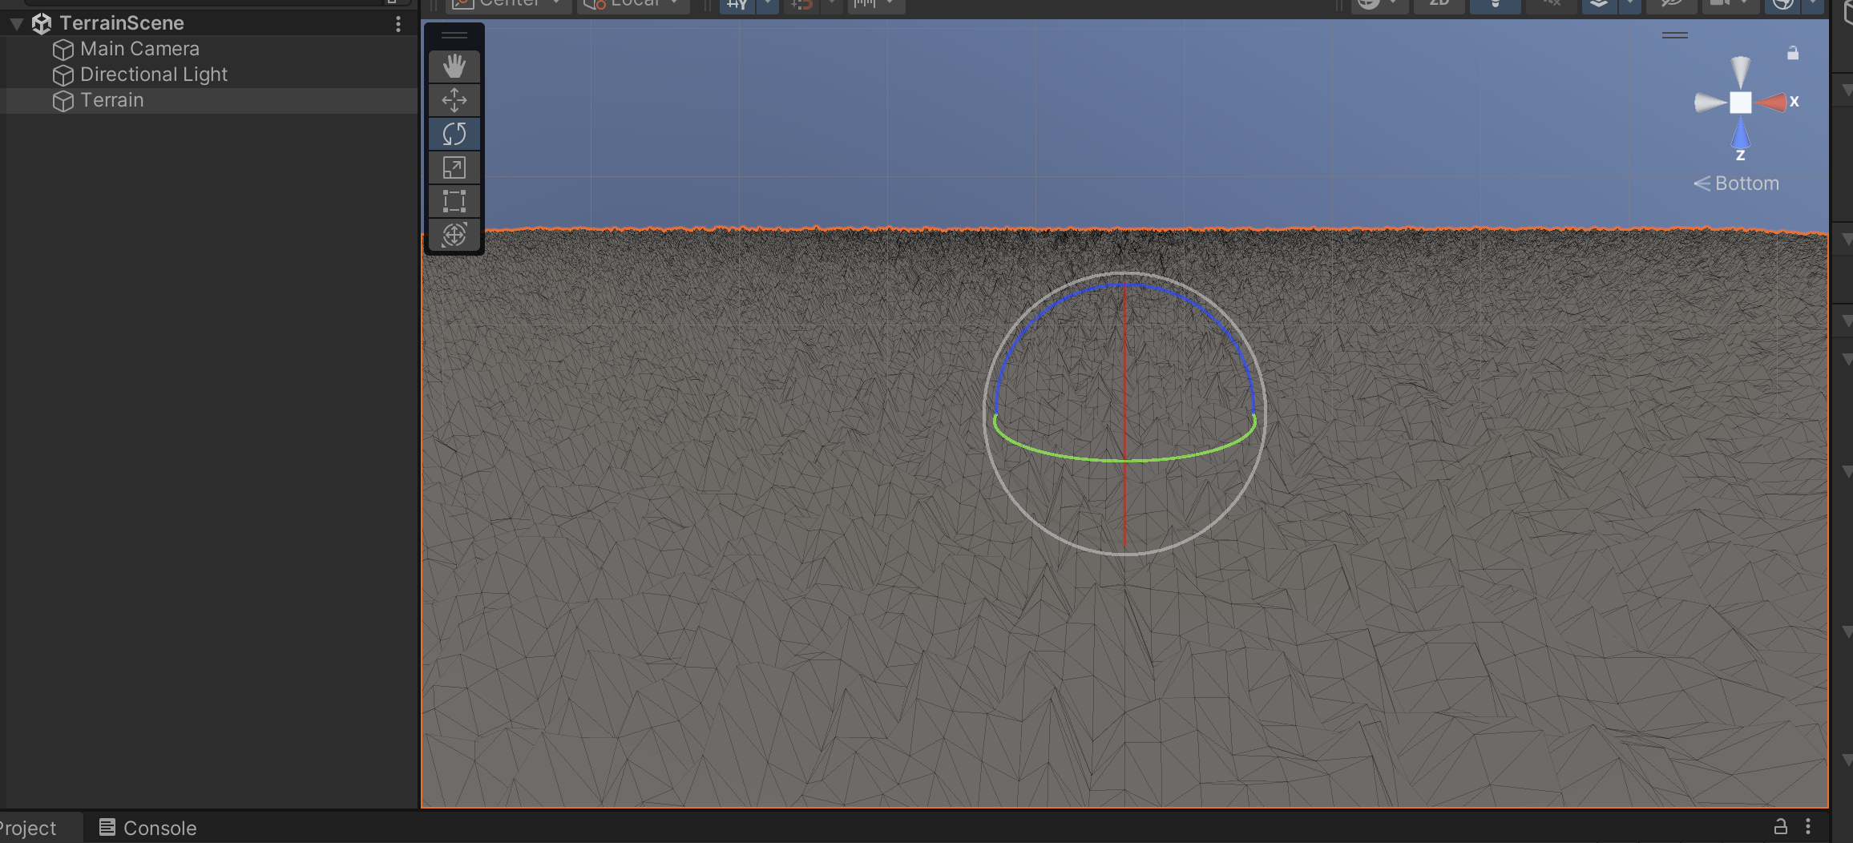Toggle scene lighting on or off
Image resolution: width=1853 pixels, height=843 pixels.
1495,5
